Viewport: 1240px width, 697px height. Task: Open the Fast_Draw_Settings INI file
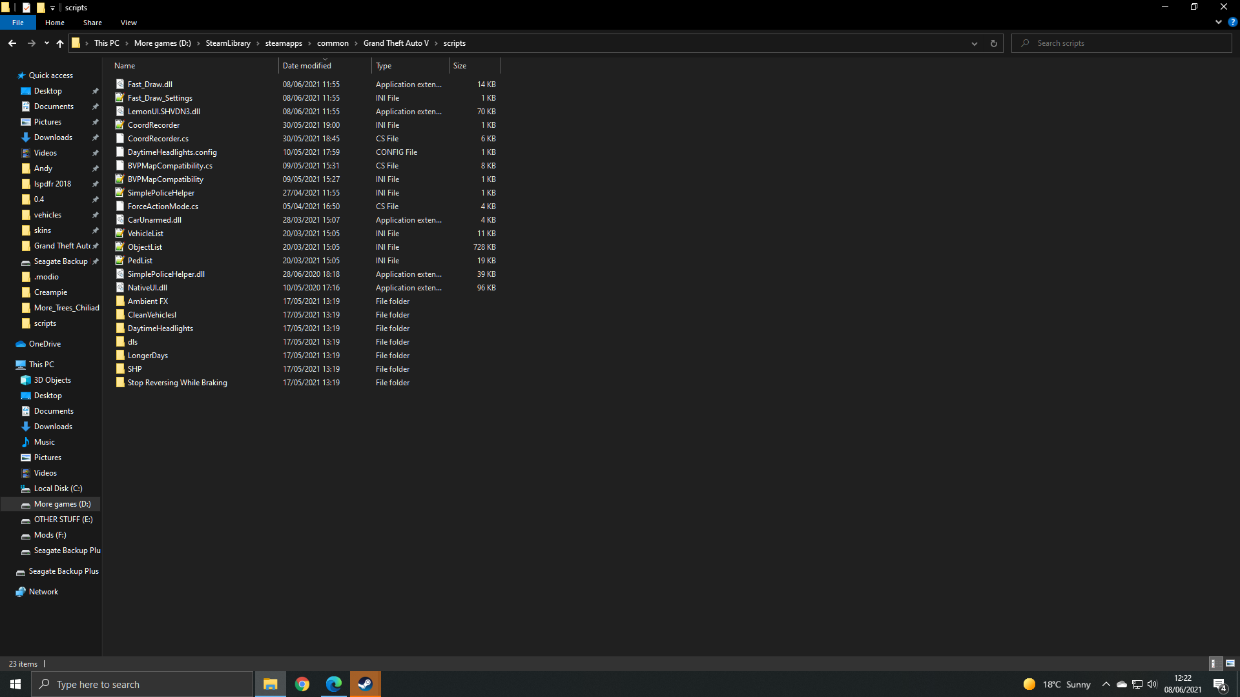160,98
